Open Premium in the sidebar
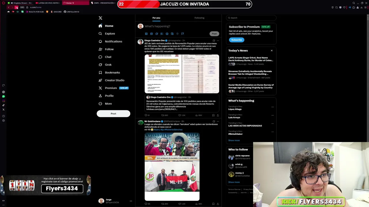369x207 pixels. coord(113,88)
